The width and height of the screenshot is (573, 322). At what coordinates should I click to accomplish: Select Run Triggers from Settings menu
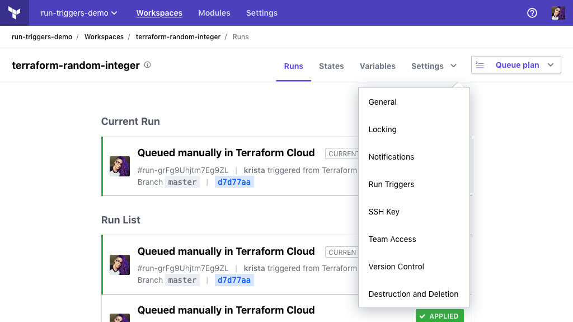pos(414,184)
